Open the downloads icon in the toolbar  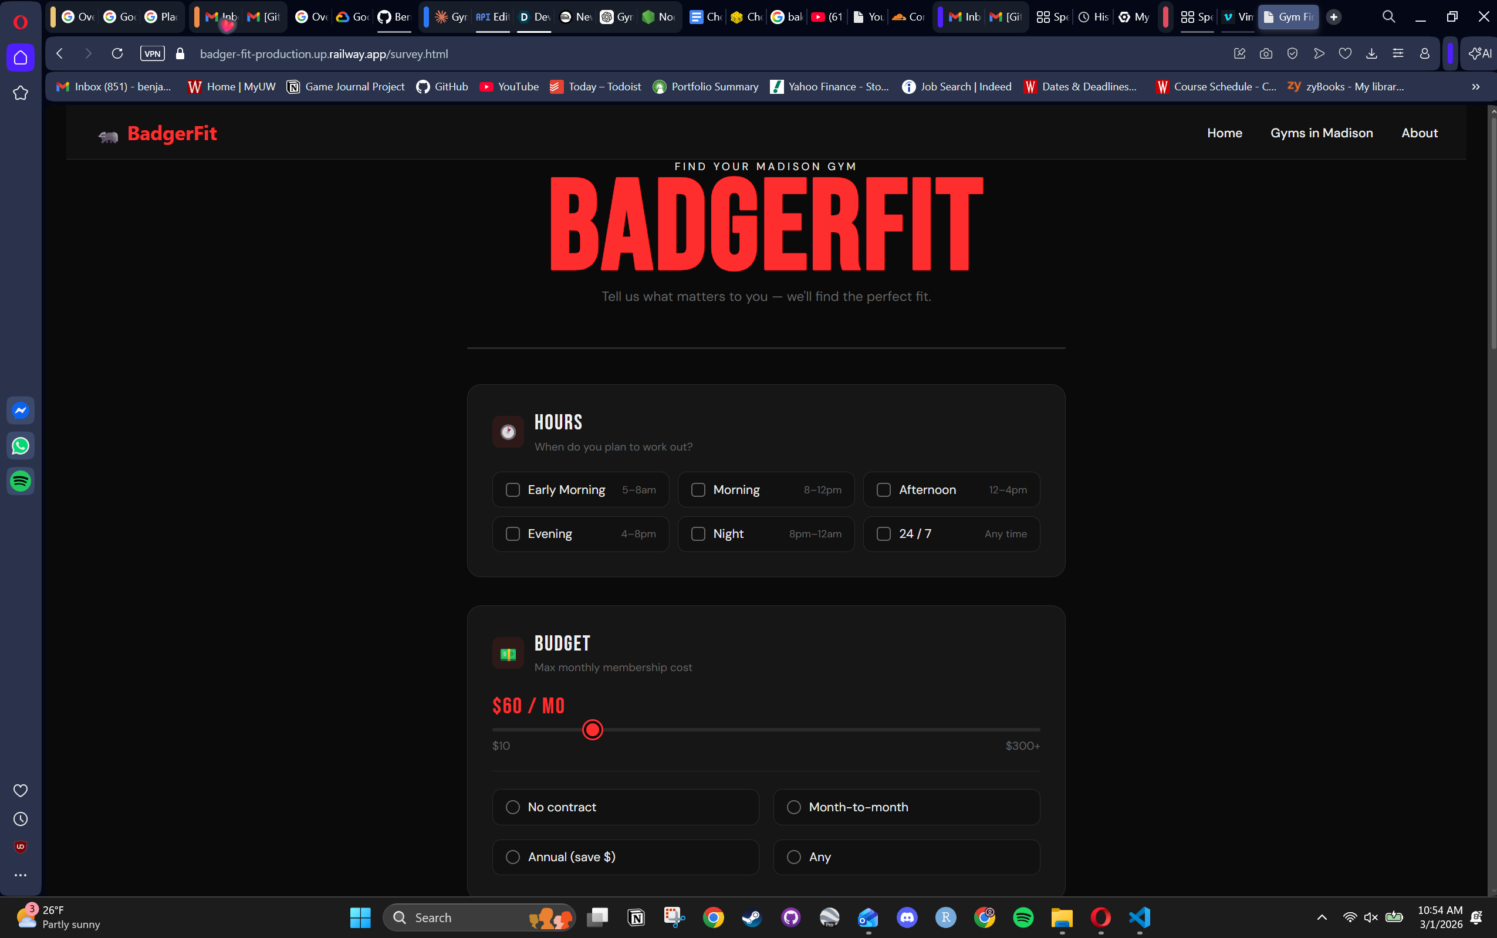1371,54
